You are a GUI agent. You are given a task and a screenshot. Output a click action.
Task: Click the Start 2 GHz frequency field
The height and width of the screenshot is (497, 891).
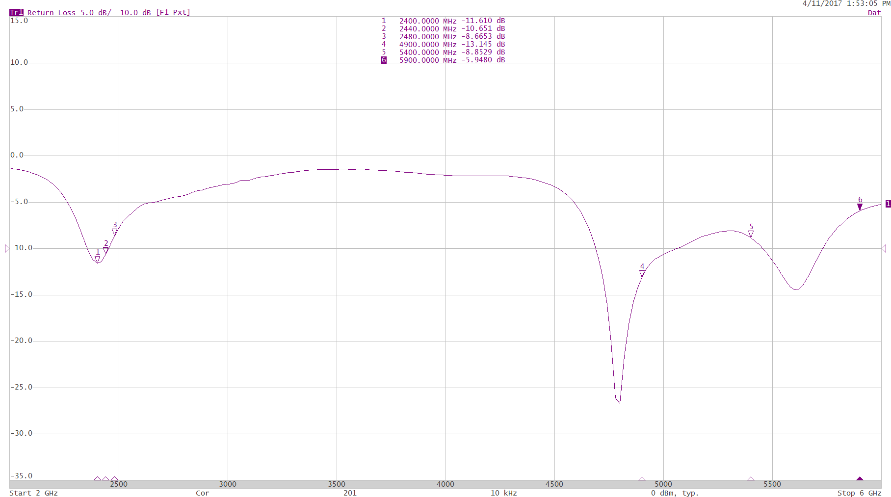[33, 493]
